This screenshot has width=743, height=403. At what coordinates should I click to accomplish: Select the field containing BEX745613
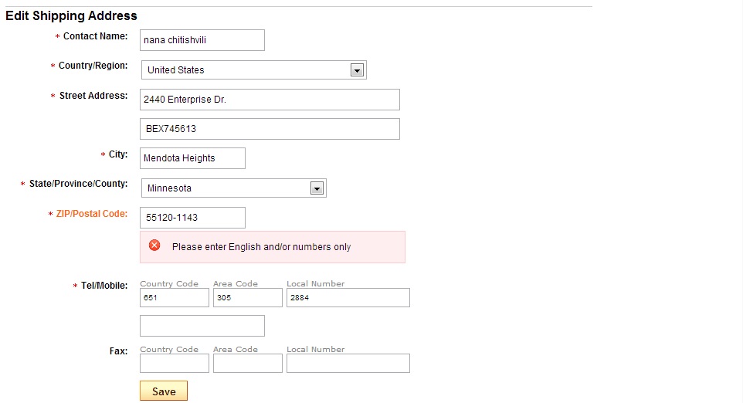(270, 129)
